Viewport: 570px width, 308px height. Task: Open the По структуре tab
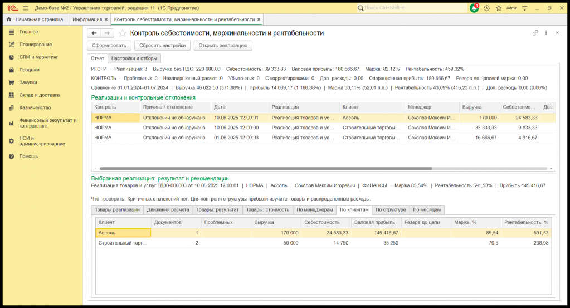pos(391,209)
